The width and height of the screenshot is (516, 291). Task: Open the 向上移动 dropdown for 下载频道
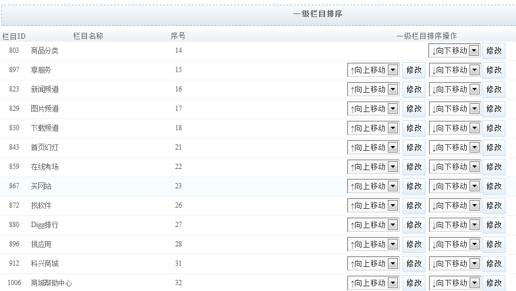click(373, 128)
